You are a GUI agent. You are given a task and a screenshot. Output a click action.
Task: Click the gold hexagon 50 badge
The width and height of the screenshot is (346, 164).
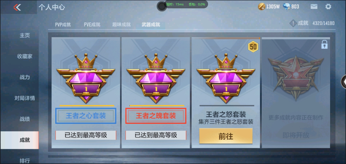coord(253,47)
